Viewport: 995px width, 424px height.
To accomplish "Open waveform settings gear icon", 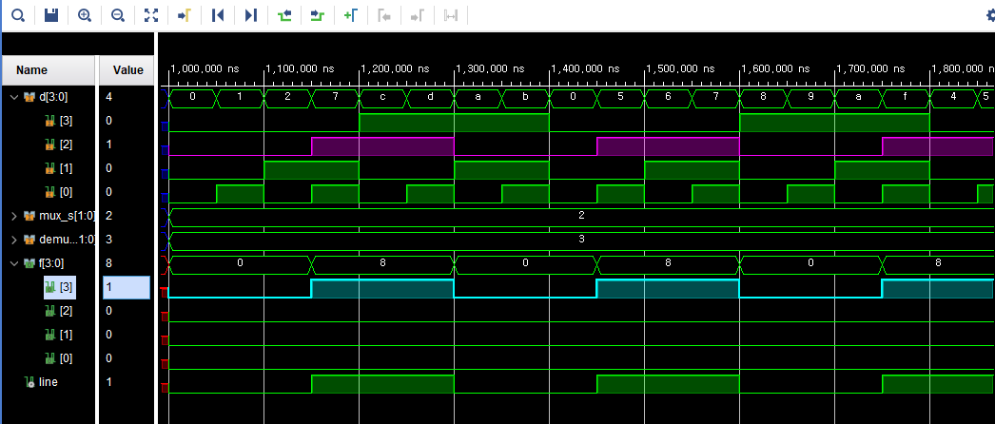I will tap(989, 15).
